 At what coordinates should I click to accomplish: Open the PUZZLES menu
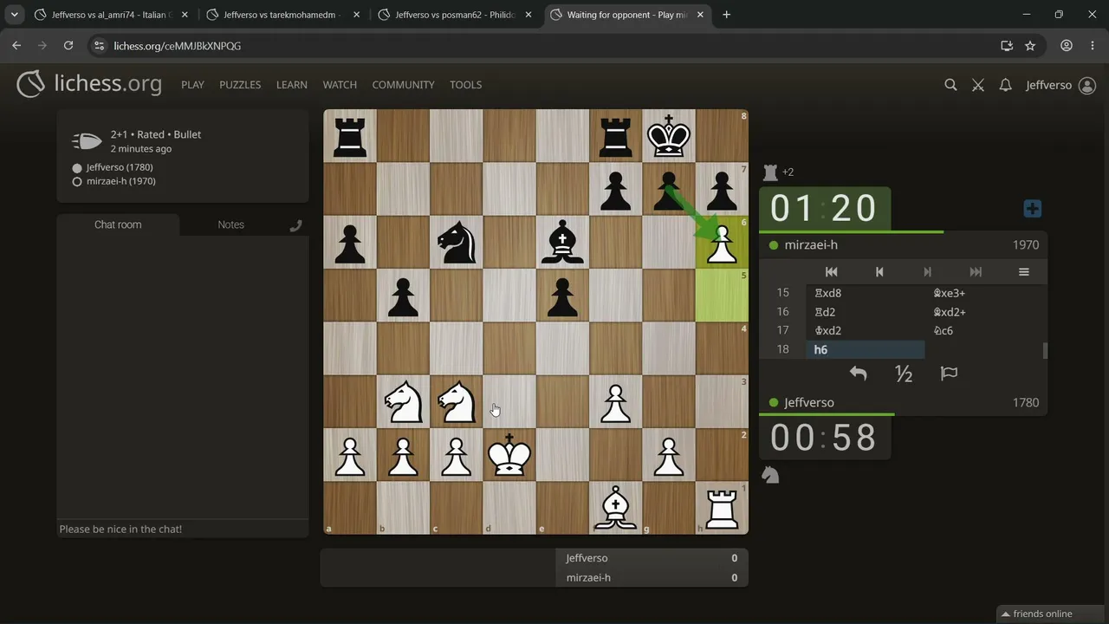(x=240, y=85)
